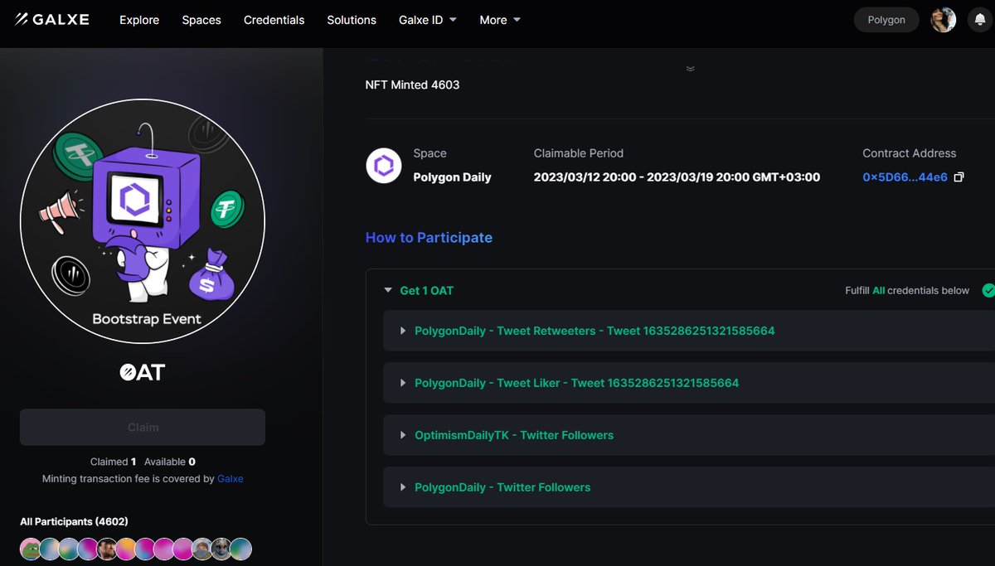Click the Galxe logo

click(x=51, y=19)
